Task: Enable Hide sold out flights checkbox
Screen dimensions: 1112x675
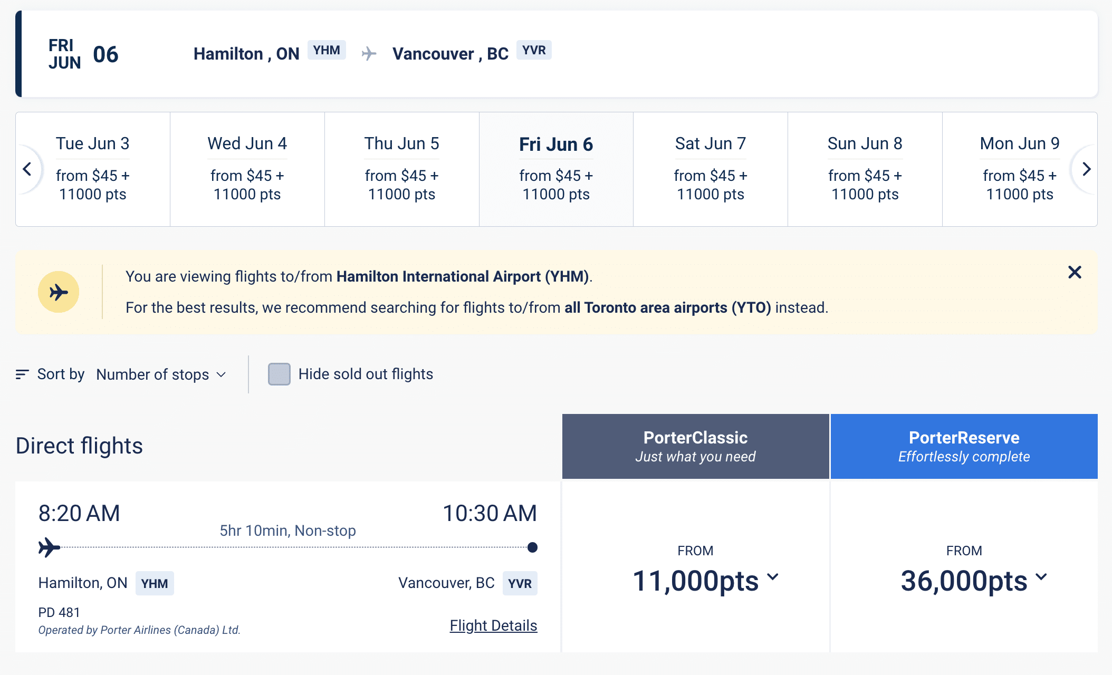Action: tap(279, 374)
